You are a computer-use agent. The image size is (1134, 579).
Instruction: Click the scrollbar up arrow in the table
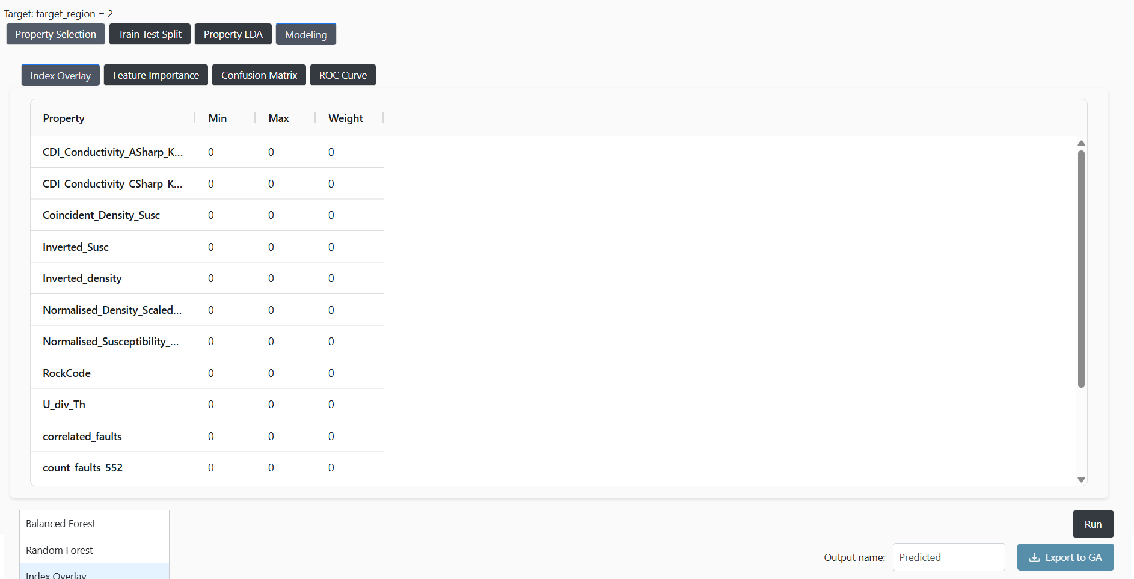pos(1081,143)
